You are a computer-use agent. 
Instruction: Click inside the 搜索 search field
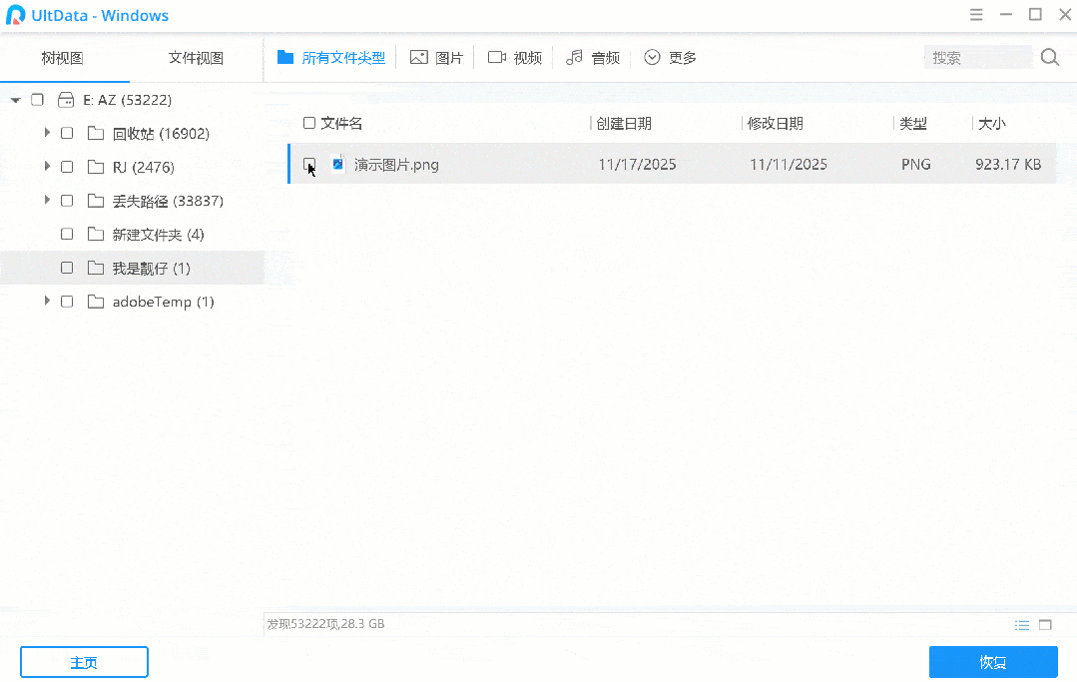pyautogui.click(x=978, y=57)
